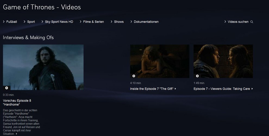Image resolution: width=269 pixels, height=136 pixels.
Task: Click the Inside the Episode 7 "The Gift" title
Action: [152, 89]
